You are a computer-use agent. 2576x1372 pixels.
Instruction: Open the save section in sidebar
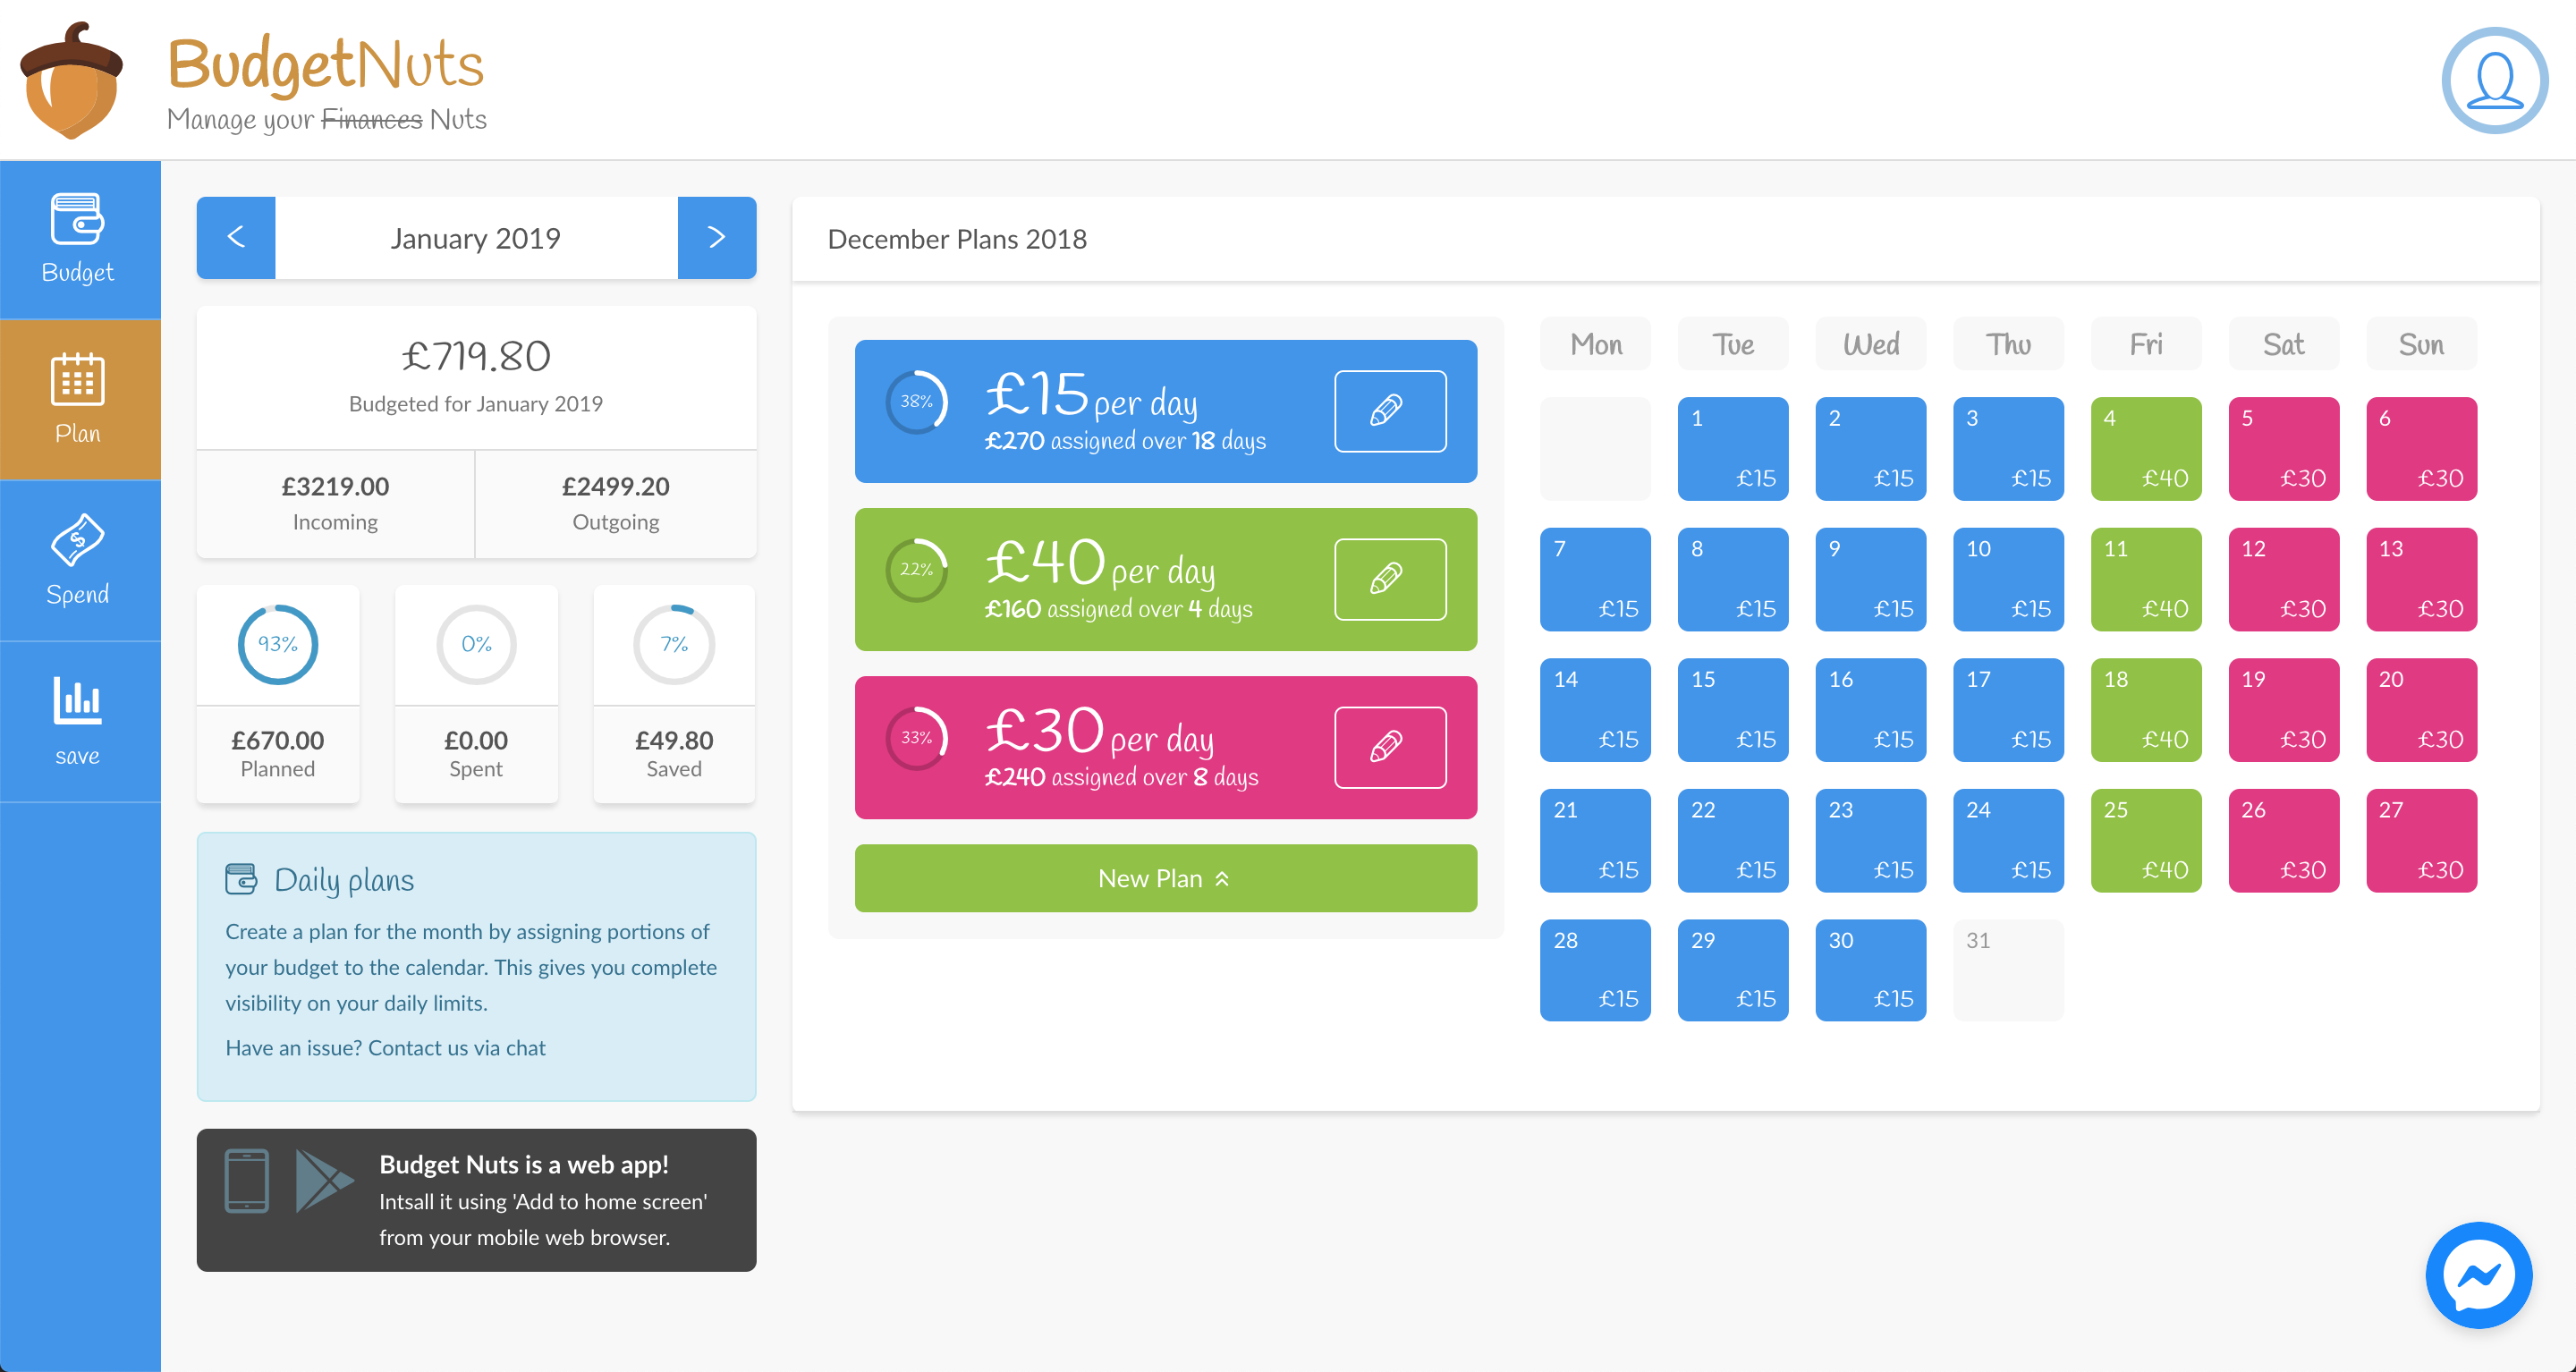click(x=79, y=721)
